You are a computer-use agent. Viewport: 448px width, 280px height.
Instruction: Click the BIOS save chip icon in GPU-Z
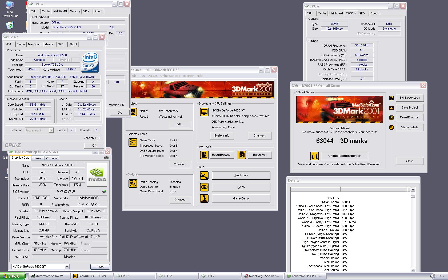[x=104, y=191]
